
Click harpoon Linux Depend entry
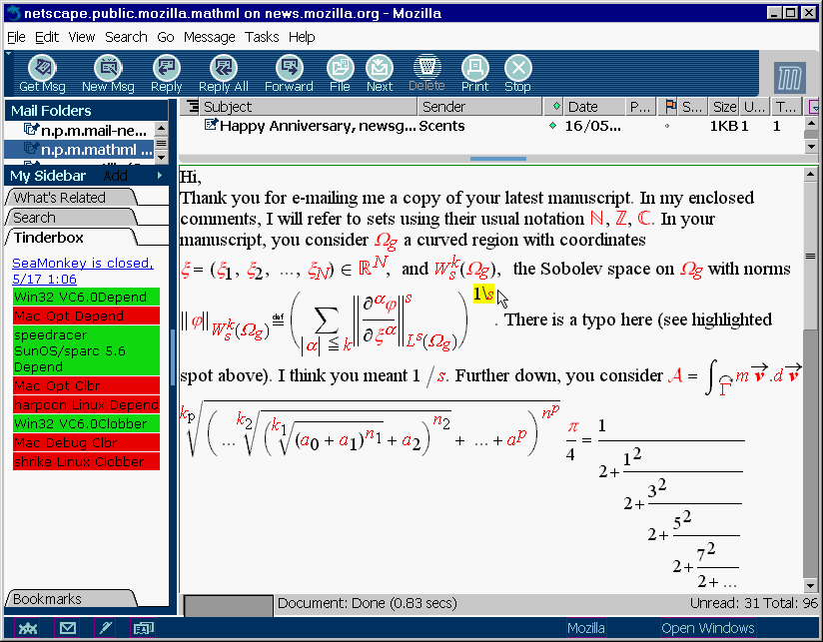[86, 404]
